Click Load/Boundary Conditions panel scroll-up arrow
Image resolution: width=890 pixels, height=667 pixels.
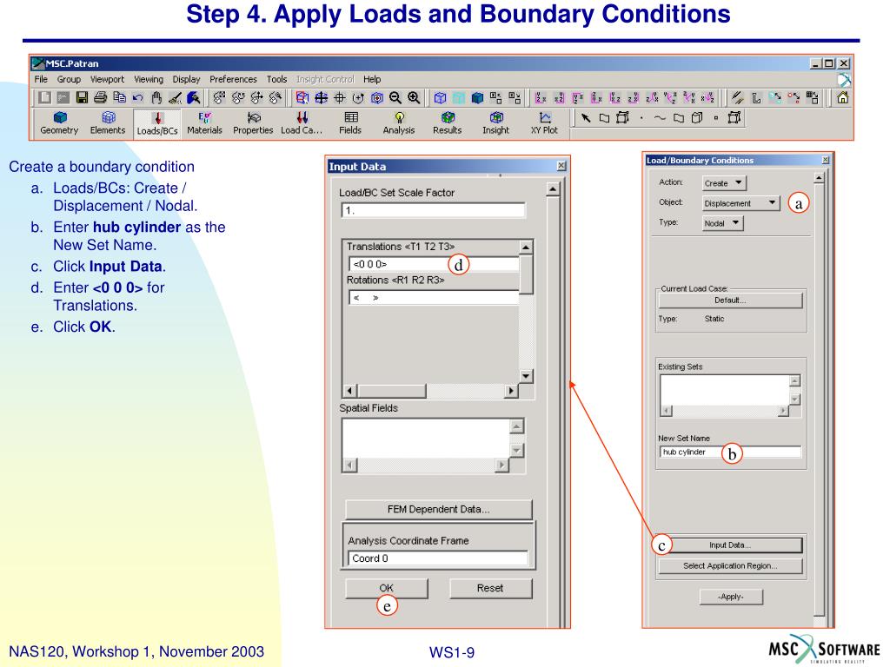click(x=819, y=178)
